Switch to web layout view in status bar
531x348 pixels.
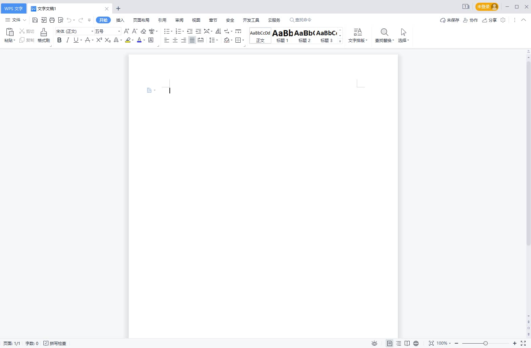point(416,343)
